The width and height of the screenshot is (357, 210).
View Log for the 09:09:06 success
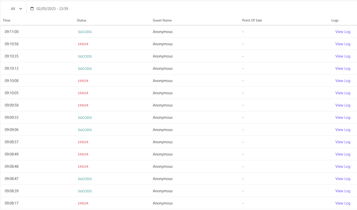[342, 130]
